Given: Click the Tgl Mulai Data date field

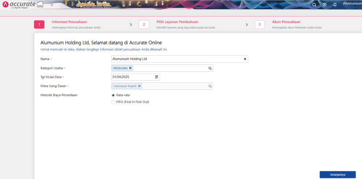Looking at the screenshot, I should point(132,77).
